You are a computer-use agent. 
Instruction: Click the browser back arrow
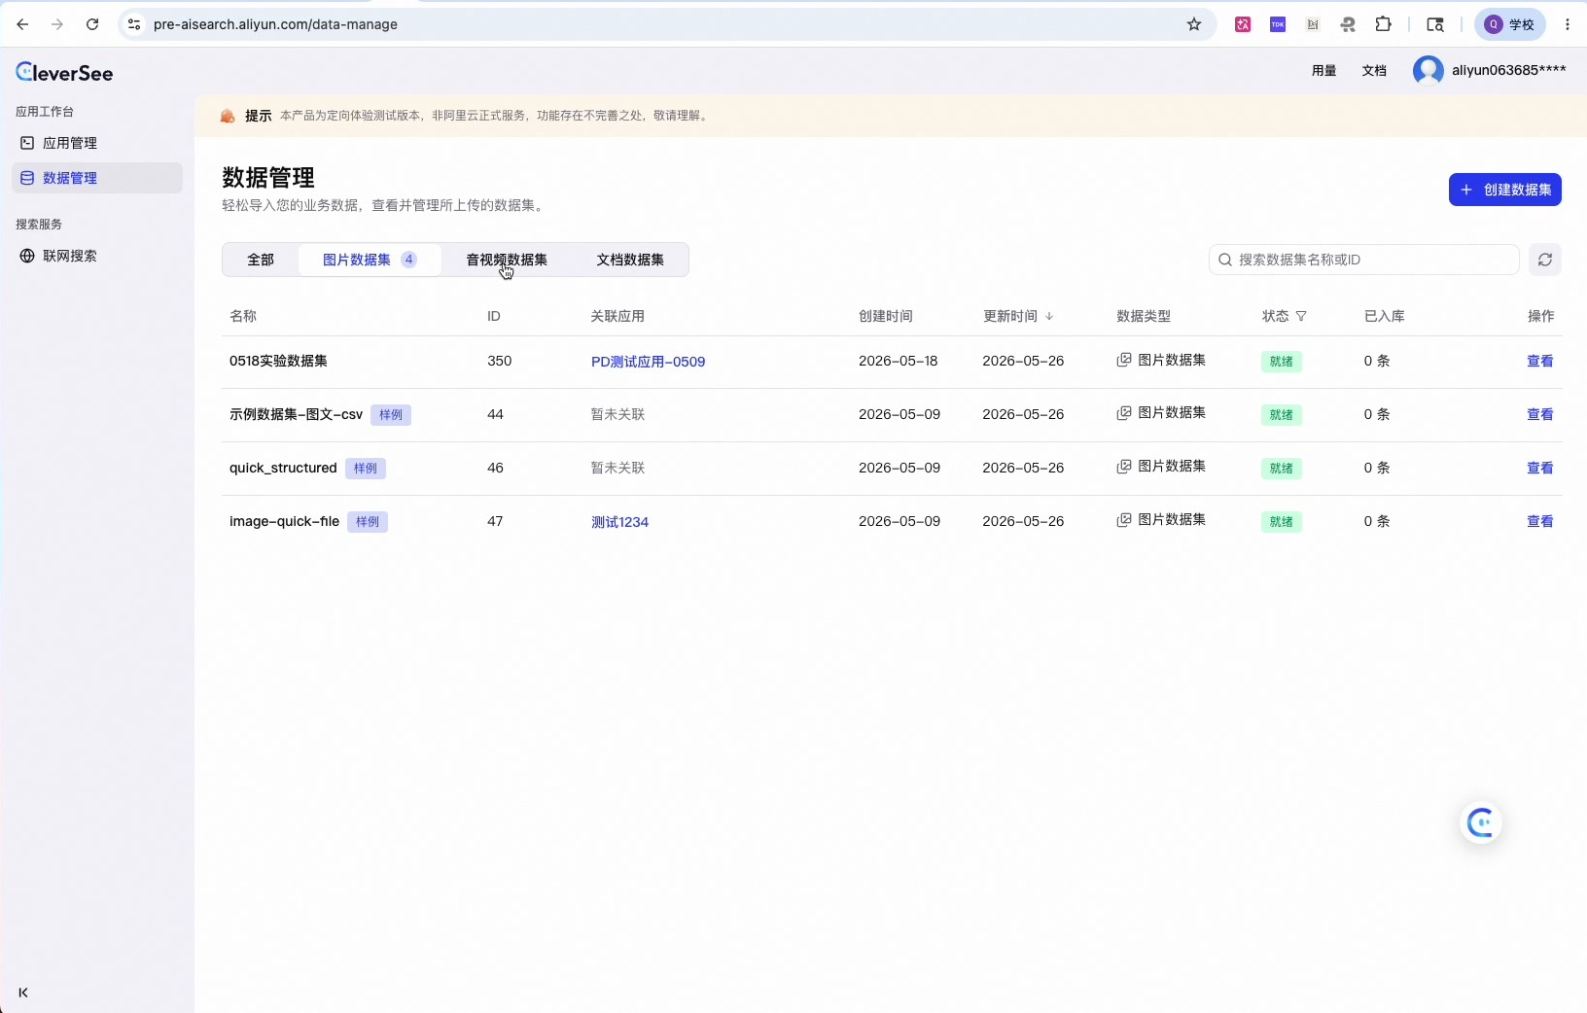[22, 24]
